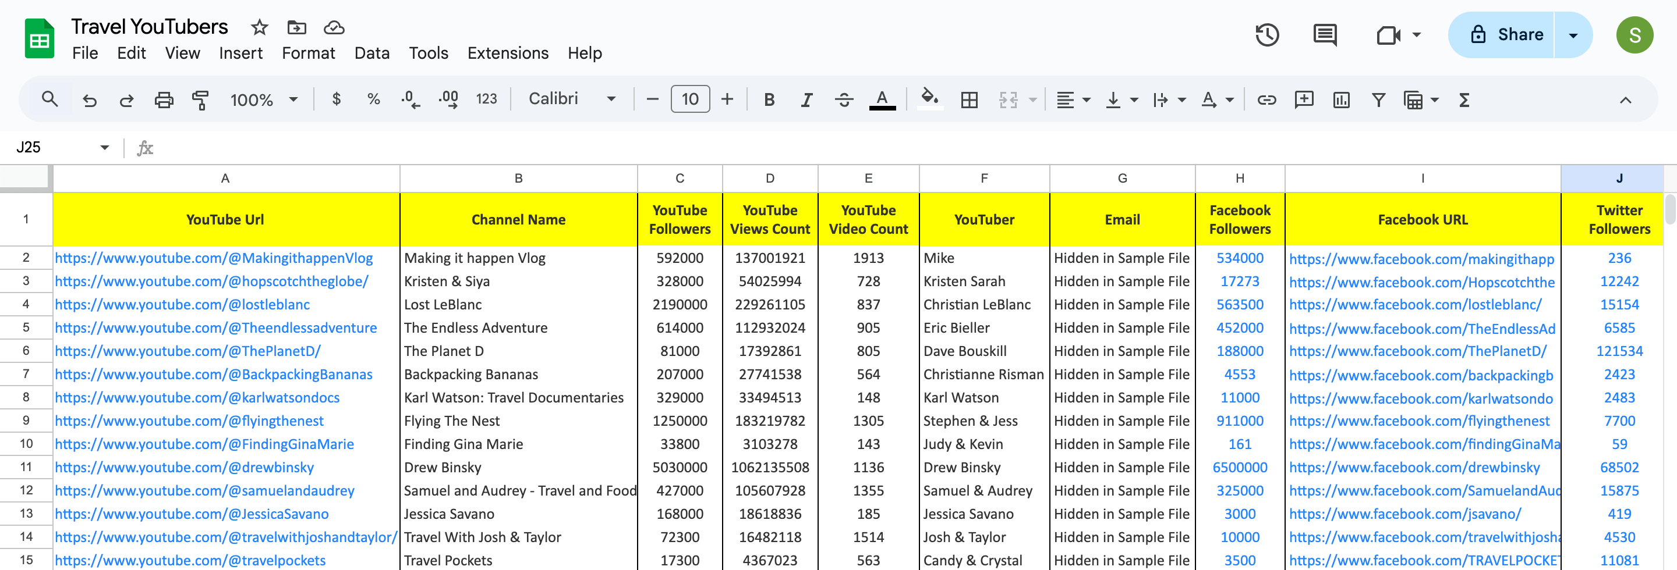Print the spreadsheet
The image size is (1677, 570).
point(164,99)
